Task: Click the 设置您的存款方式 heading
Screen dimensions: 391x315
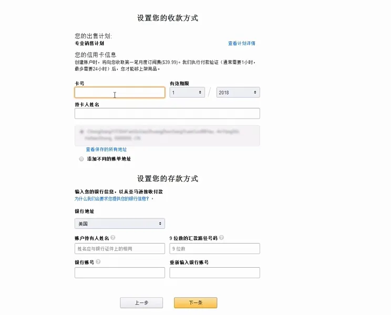Action: pyautogui.click(x=168, y=178)
